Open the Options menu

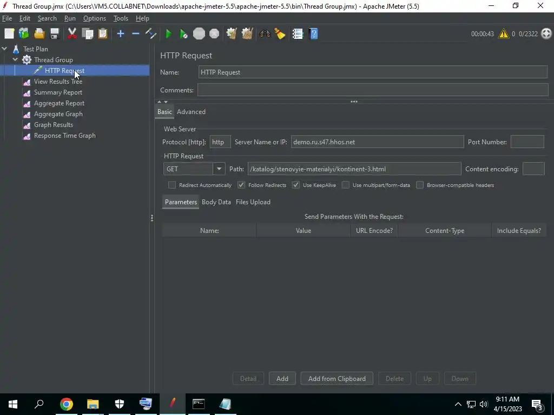94,18
